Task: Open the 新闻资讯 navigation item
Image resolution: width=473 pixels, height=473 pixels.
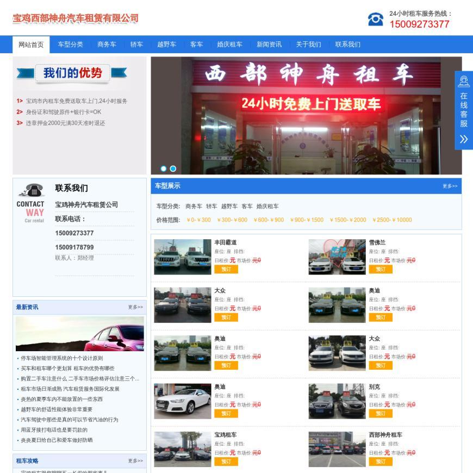Action: [x=269, y=45]
